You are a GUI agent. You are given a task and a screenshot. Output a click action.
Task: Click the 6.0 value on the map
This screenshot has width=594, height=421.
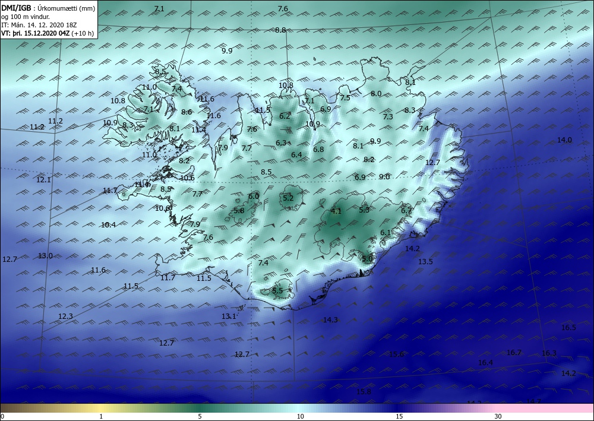[x=254, y=196]
